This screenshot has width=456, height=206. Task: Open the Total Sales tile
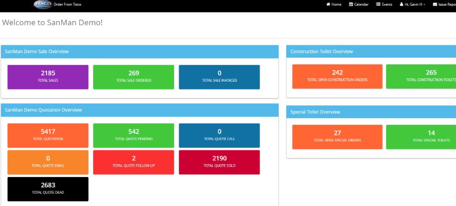coord(48,76)
